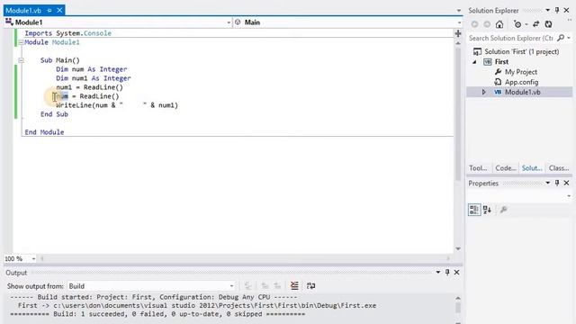Open the Main member dropdown
The height and width of the screenshot is (324, 576).
pos(459,22)
